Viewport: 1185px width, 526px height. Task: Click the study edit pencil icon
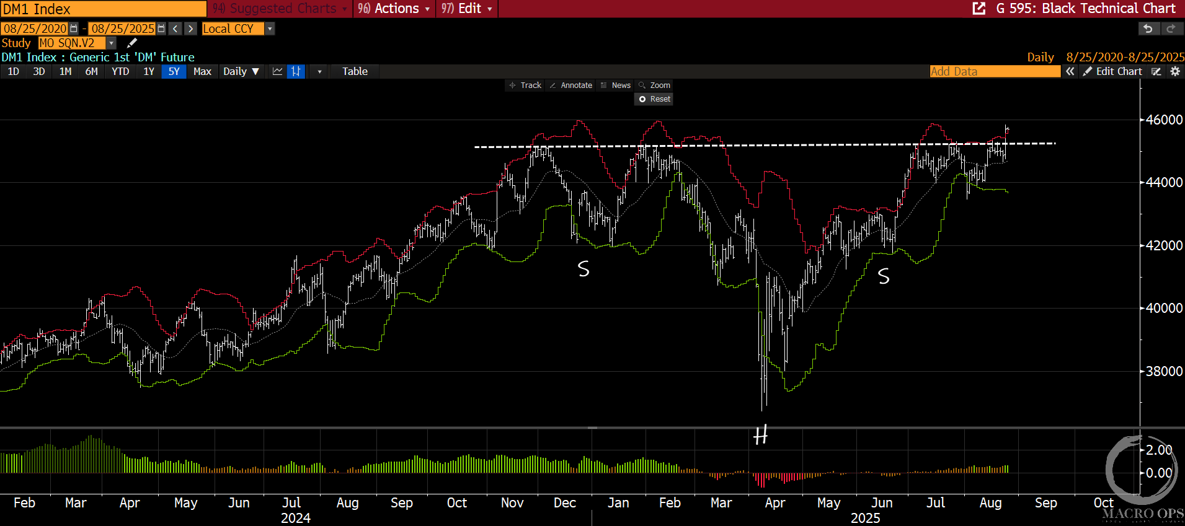tap(131, 43)
